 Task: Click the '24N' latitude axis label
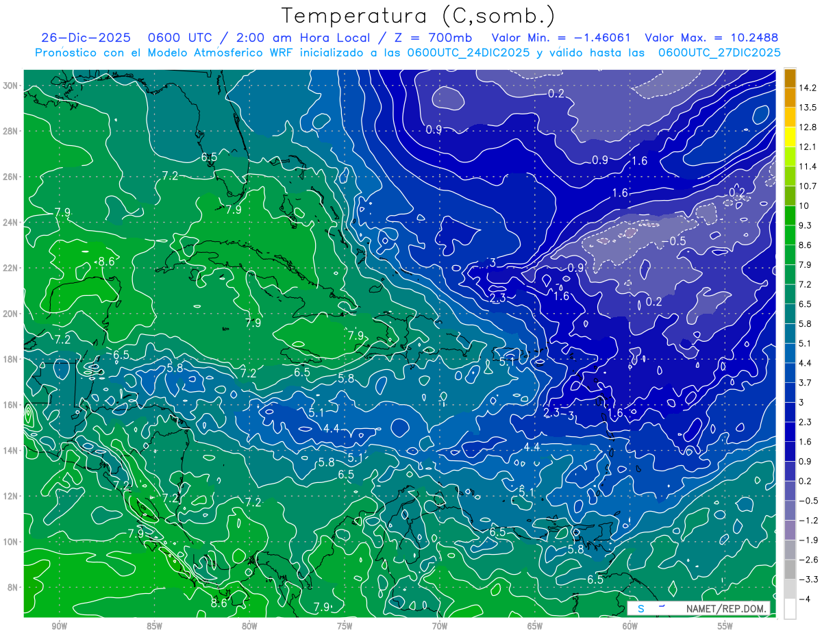click(10, 223)
